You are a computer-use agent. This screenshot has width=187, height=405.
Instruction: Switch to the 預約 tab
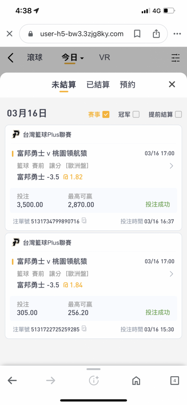(127, 85)
